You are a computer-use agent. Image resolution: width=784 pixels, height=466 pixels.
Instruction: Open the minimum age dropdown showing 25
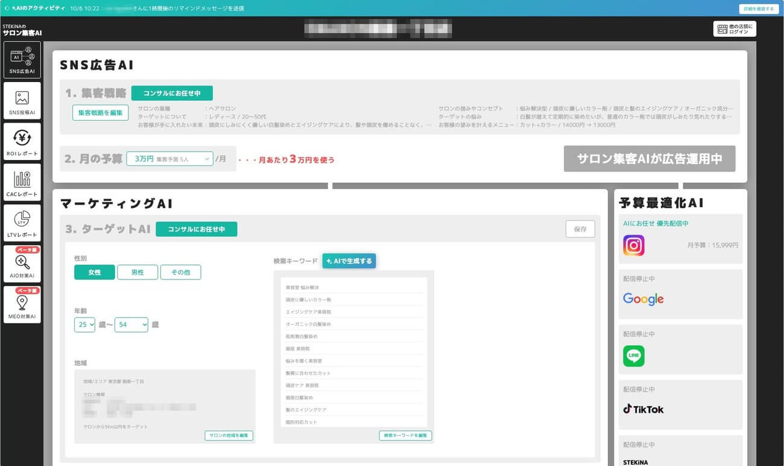(84, 325)
